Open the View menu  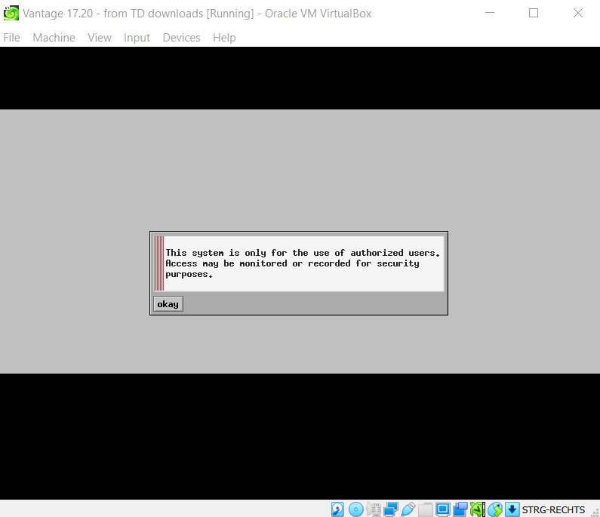coord(100,38)
